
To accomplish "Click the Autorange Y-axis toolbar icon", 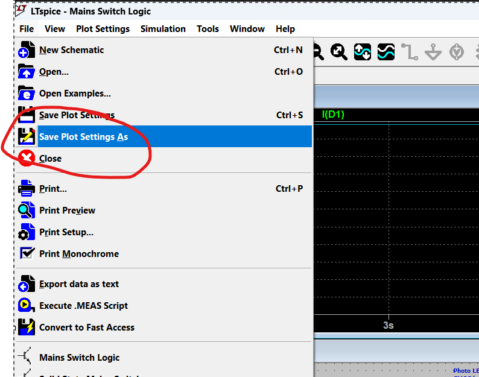I will click(363, 52).
